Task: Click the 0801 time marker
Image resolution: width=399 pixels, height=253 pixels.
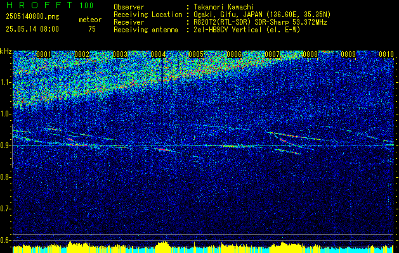Action: (44, 54)
